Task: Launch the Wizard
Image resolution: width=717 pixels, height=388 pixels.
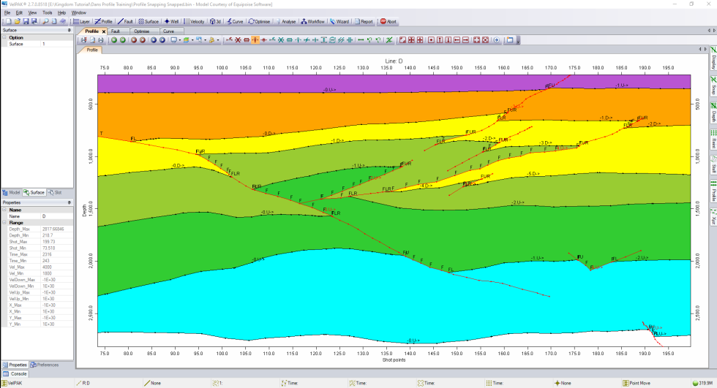Action: coord(339,21)
